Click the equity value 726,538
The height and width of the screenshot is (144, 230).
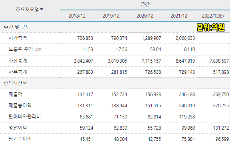click(x=153, y=72)
